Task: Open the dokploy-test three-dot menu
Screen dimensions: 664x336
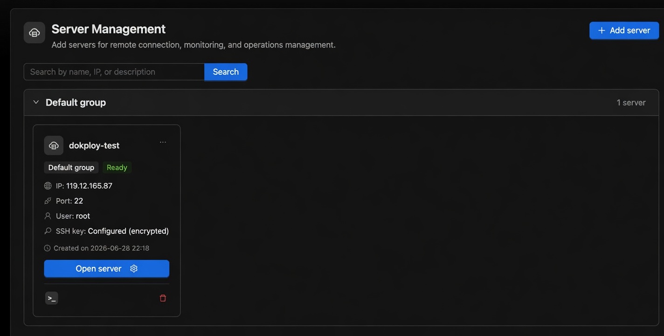Action: pyautogui.click(x=163, y=142)
